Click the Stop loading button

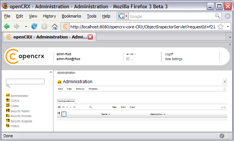[x=44, y=26]
